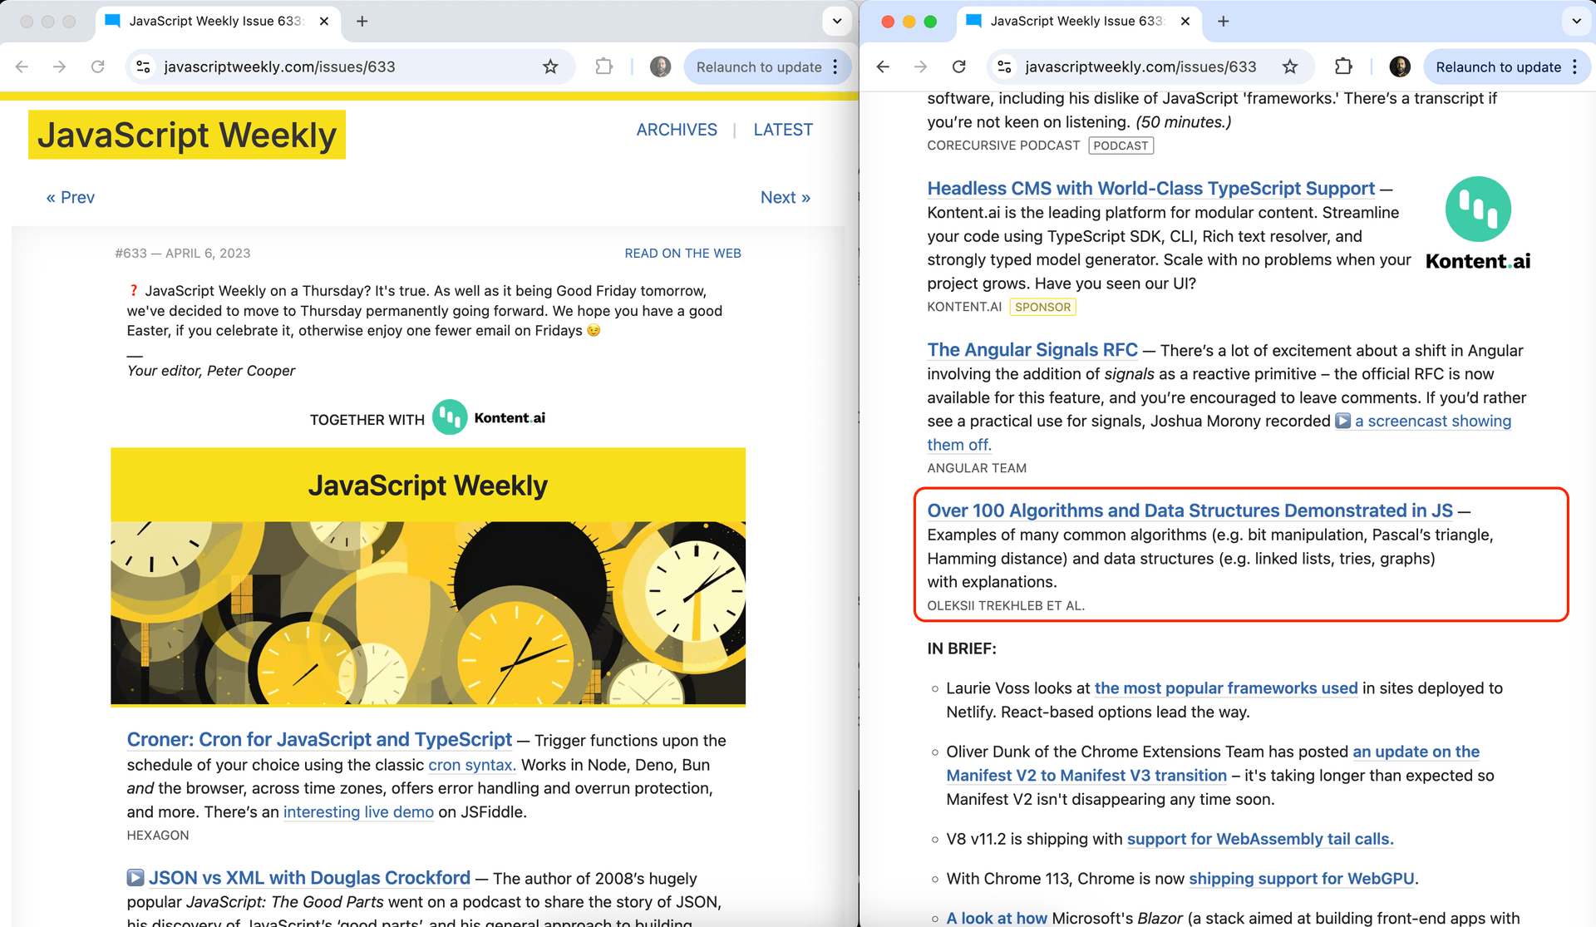Open Manifest V2 to Manifest V3 transition link
Image resolution: width=1596 pixels, height=927 pixels.
point(1086,776)
